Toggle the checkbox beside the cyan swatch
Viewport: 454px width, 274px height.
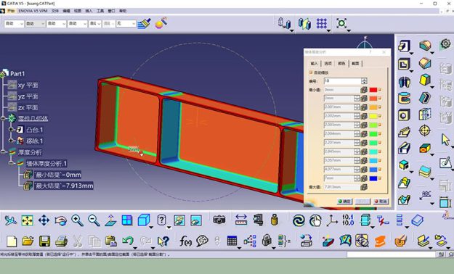point(380,161)
